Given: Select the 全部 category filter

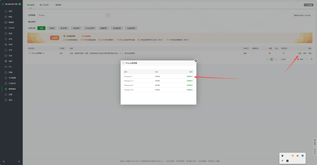Looking at the screenshot, I should click(41, 28).
